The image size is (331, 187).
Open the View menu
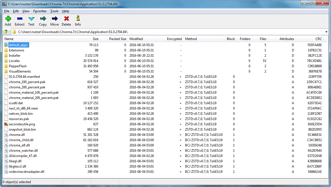(26, 11)
